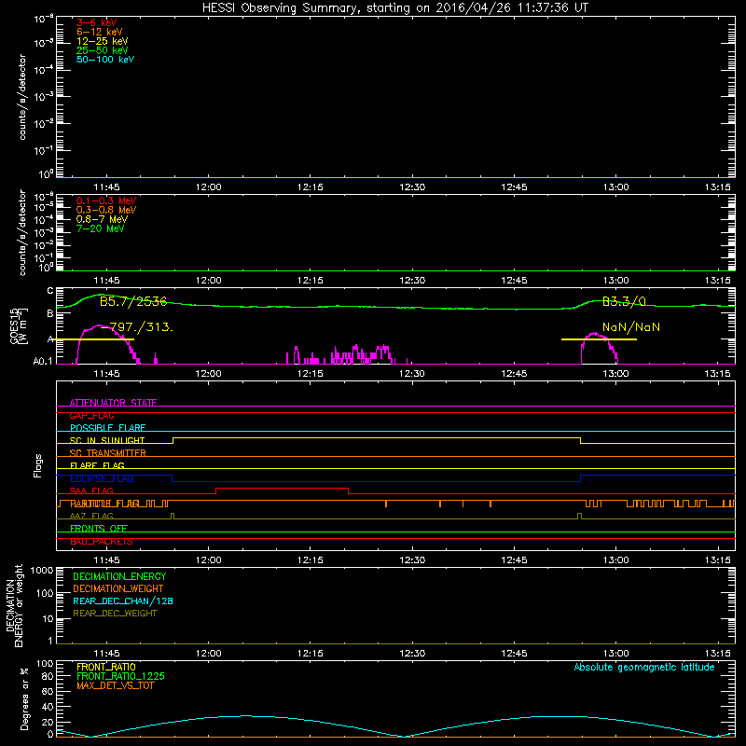Select the ECLIPSE_FLAG label

click(102, 478)
